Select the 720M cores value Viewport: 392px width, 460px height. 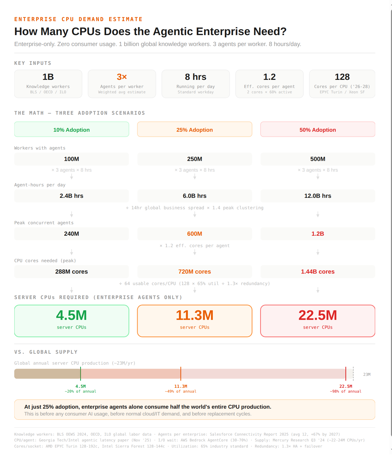(x=195, y=272)
